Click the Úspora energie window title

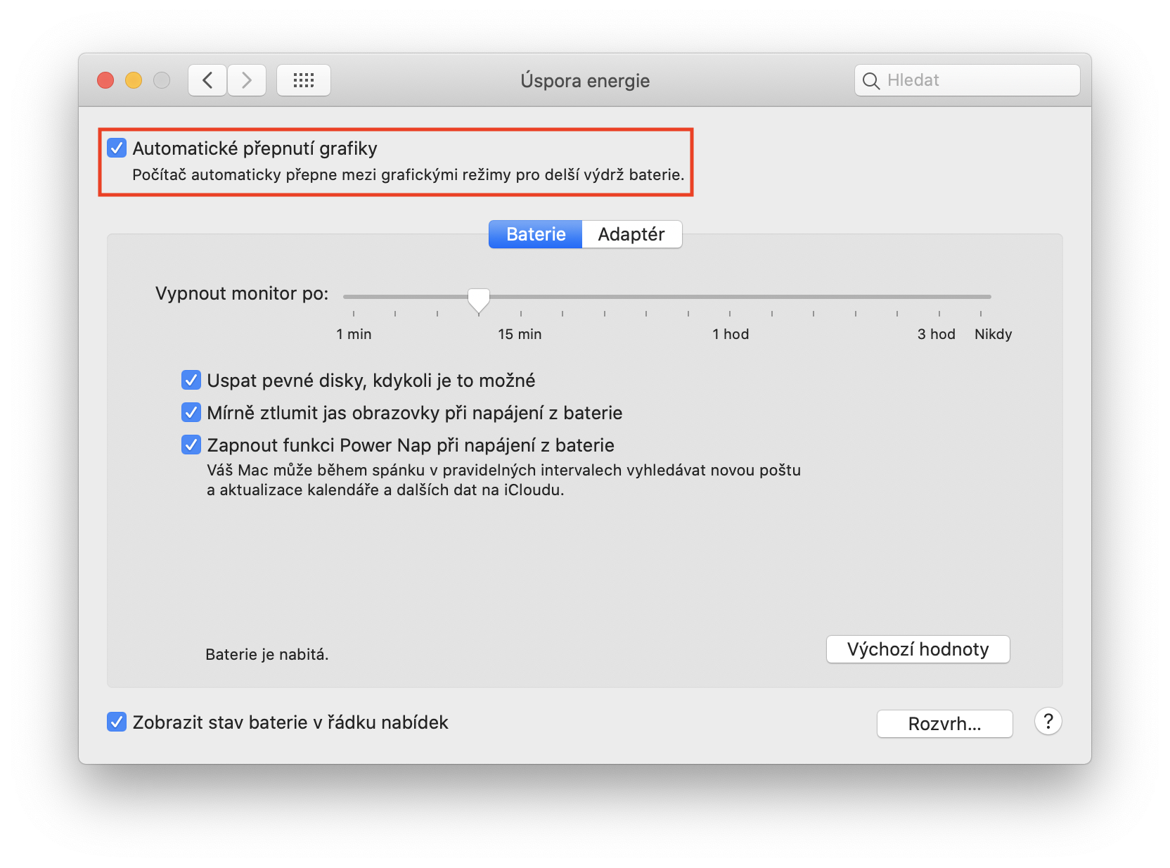point(585,81)
